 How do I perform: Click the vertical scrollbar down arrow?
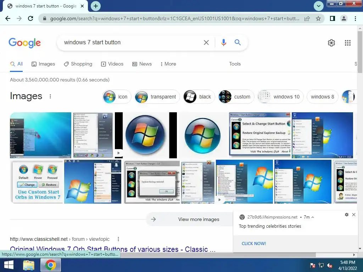[360, 249]
